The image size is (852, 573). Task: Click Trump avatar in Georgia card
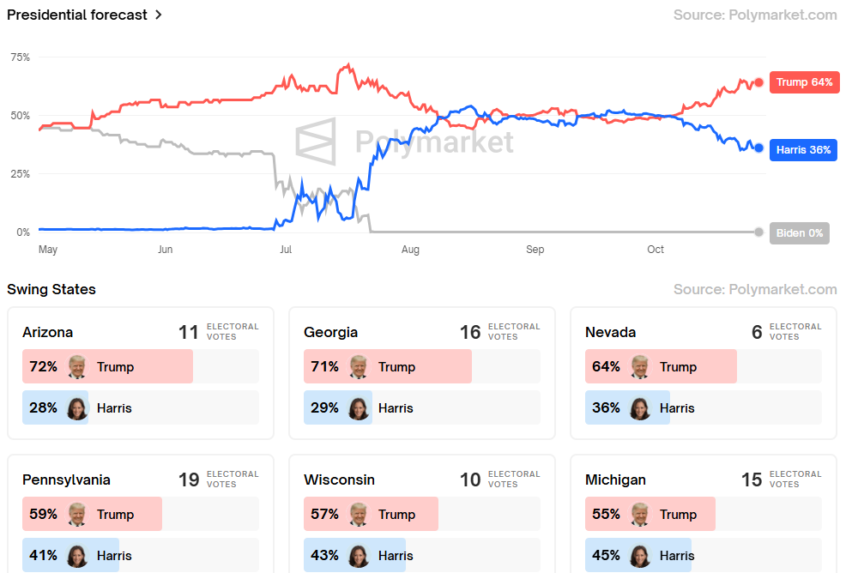[359, 366]
